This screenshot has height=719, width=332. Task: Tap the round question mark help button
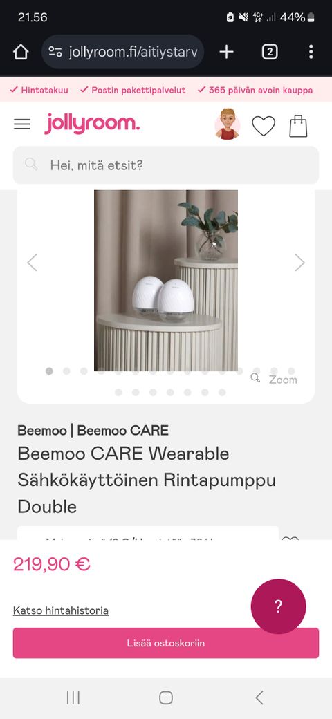[278, 606]
